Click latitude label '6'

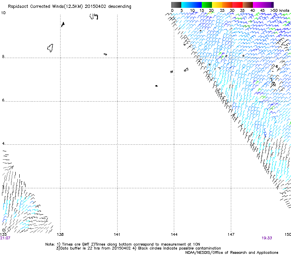click(x=3, y=100)
